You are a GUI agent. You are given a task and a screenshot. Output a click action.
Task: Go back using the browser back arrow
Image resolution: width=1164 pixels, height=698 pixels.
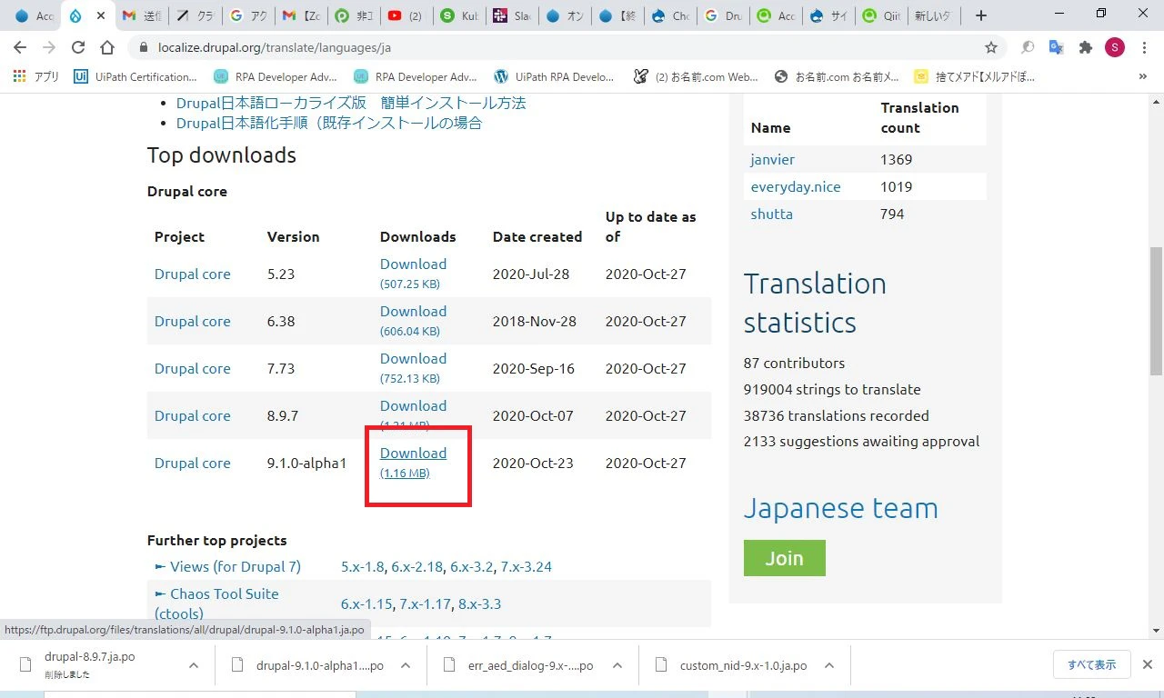(20, 47)
